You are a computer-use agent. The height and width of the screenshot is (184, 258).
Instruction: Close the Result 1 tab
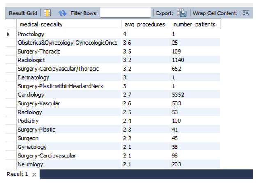(x=35, y=175)
